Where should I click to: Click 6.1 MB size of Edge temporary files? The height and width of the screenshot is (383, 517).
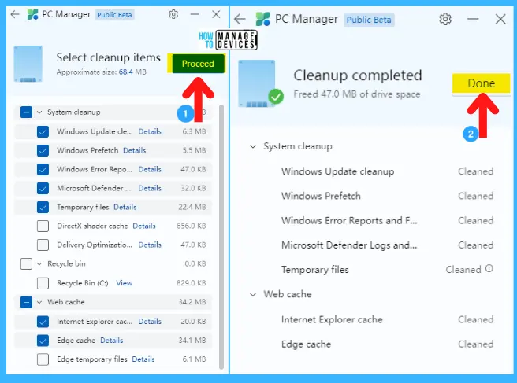pos(194,359)
